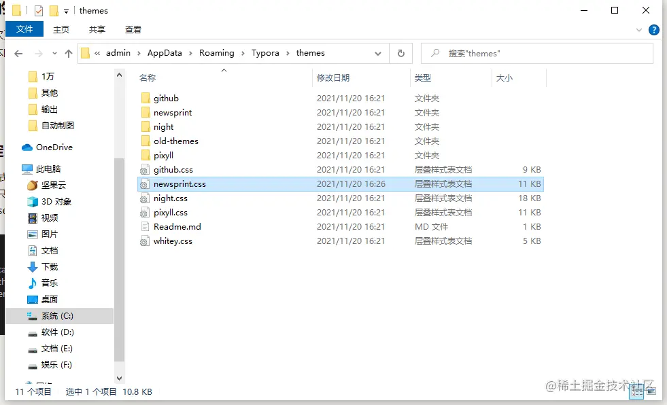Expand the chevron after Typora breadcrumb
This screenshot has width=667, height=405.
pos(288,53)
